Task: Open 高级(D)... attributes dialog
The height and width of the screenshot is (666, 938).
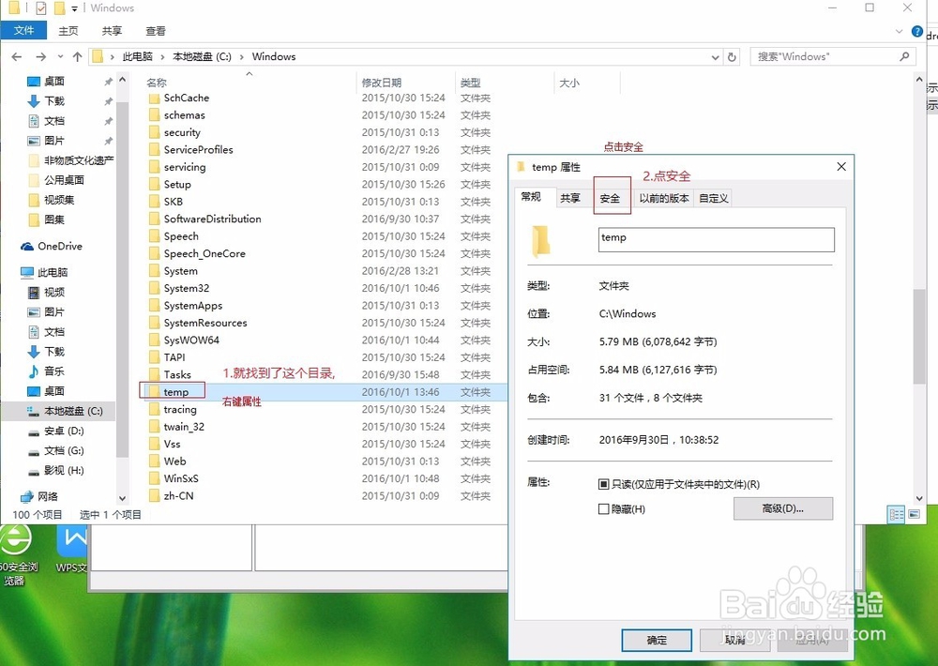Action: tap(783, 508)
